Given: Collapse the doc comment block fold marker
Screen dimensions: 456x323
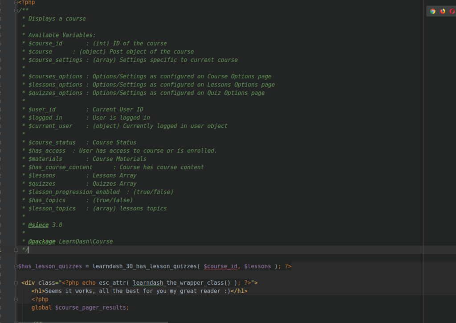Looking at the screenshot, I should pos(16,10).
